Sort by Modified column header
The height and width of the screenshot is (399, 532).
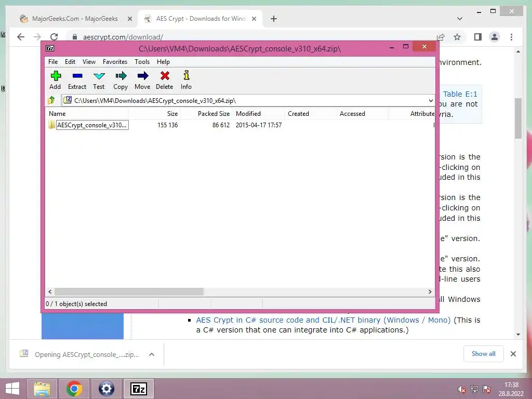tap(258, 114)
